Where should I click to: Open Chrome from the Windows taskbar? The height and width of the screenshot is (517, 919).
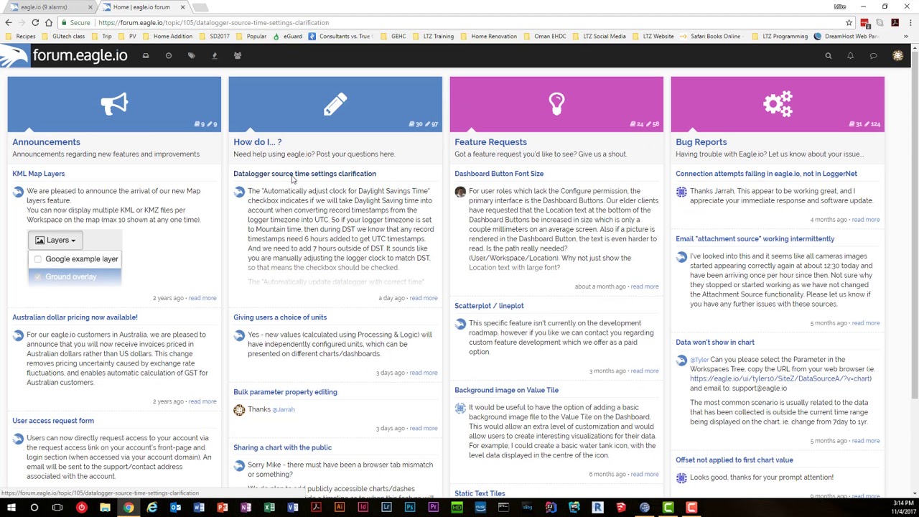(x=129, y=508)
